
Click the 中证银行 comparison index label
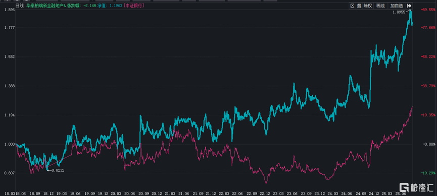point(134,6)
